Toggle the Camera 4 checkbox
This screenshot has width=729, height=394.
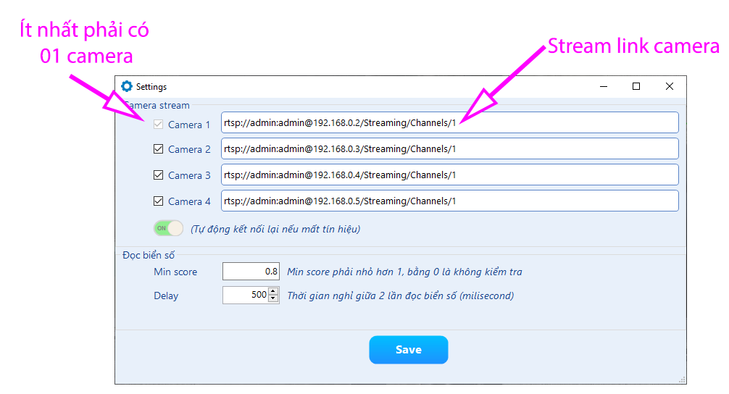(158, 201)
